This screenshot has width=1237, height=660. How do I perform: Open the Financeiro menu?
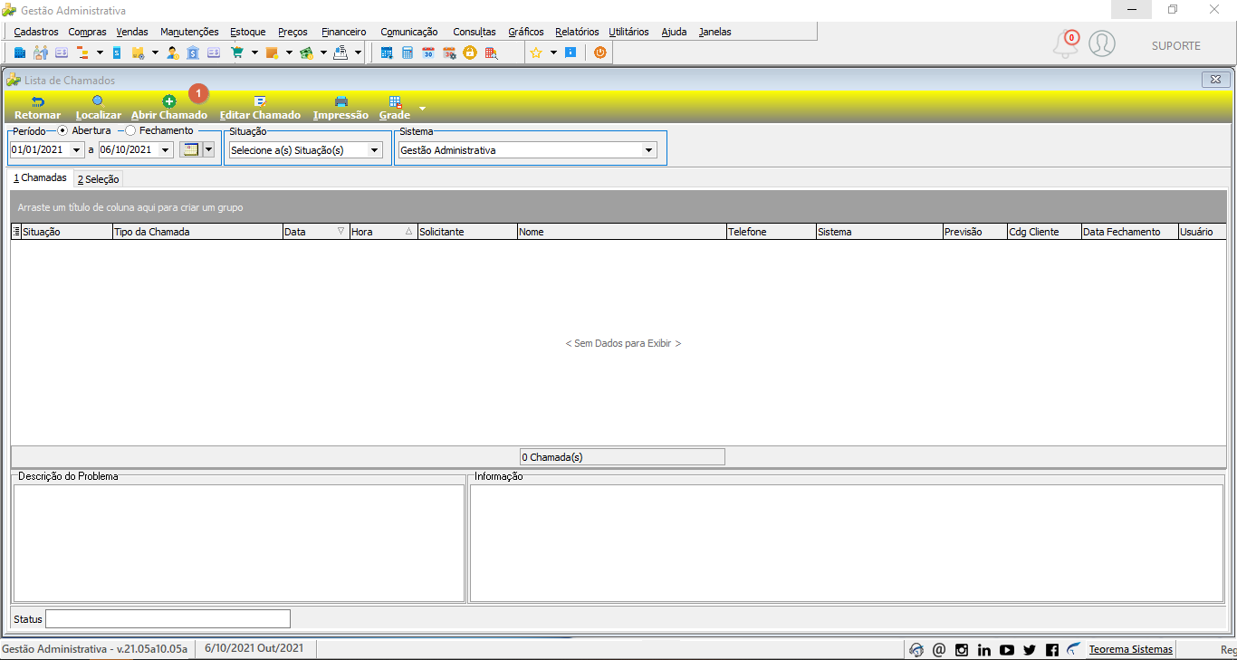pyautogui.click(x=344, y=32)
